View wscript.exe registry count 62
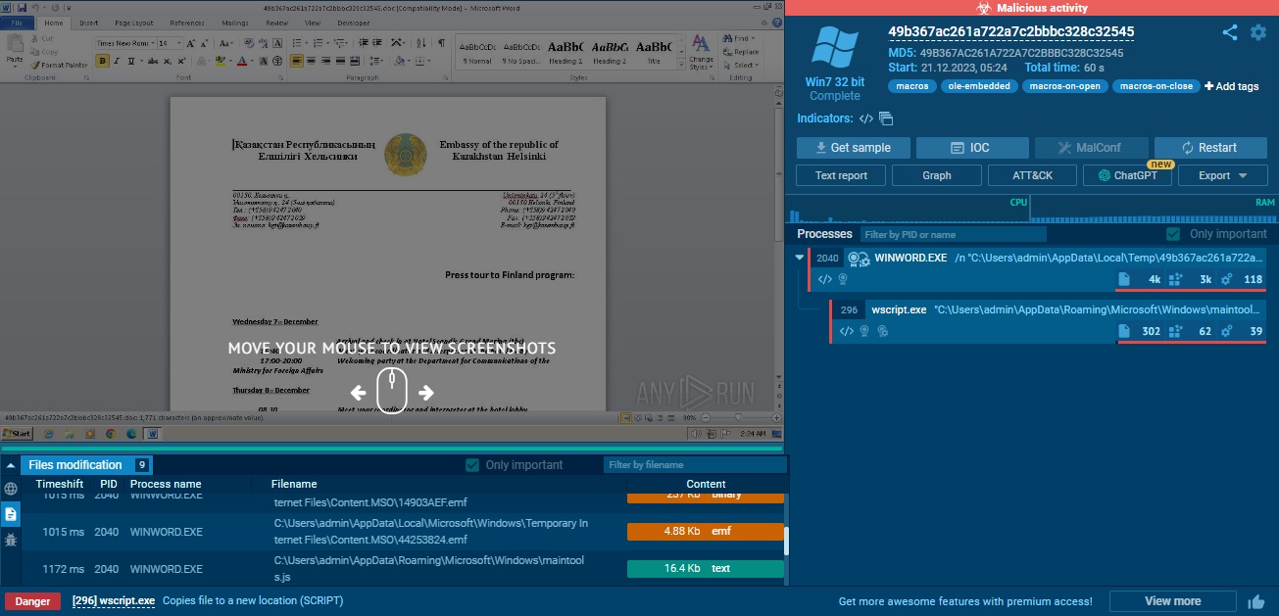Viewport: 1279px width, 616px height. tap(1192, 332)
